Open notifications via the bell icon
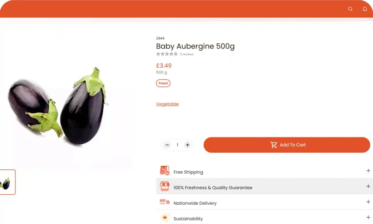373x224 pixels. coord(365,9)
